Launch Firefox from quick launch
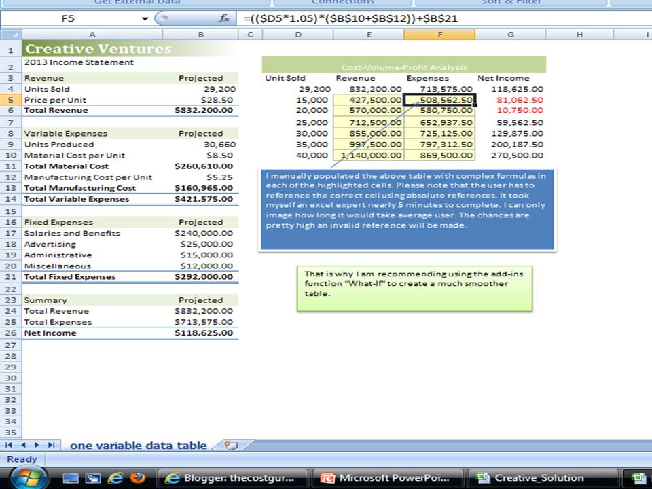652x489 pixels. (138, 477)
